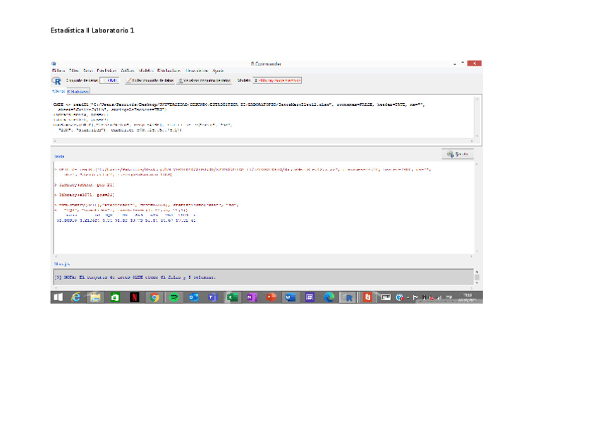This screenshot has height=423, width=598.
Task: Open Microsoft Teams from the taskbar
Action: point(212,298)
